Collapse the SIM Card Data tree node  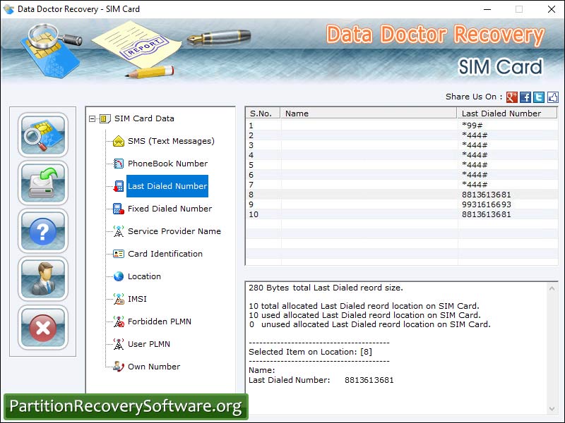(x=93, y=118)
